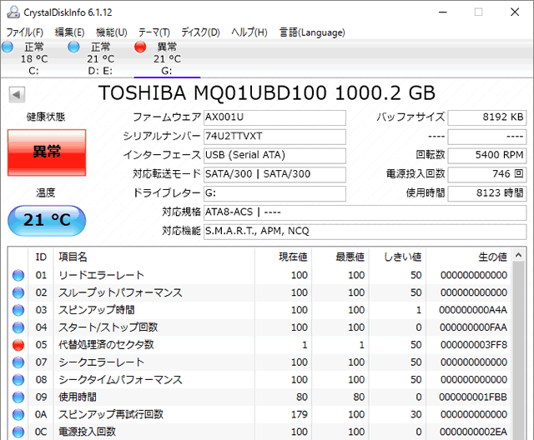This screenshot has height=440, width=534.
Task: Click the buffer size field 8192 KB
Action: (x=487, y=117)
